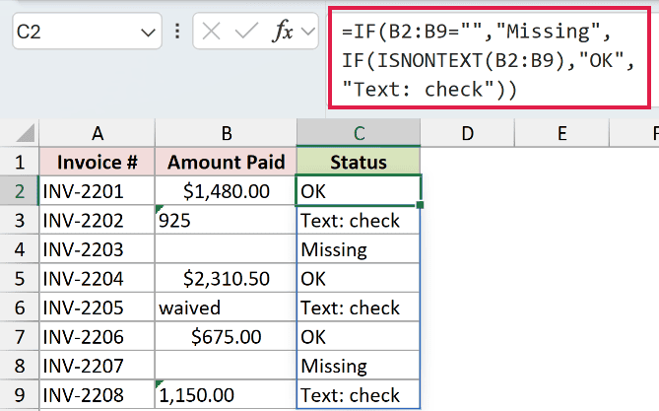The image size is (659, 411).
Task: Click cell INV-2204
Action: click(98, 278)
